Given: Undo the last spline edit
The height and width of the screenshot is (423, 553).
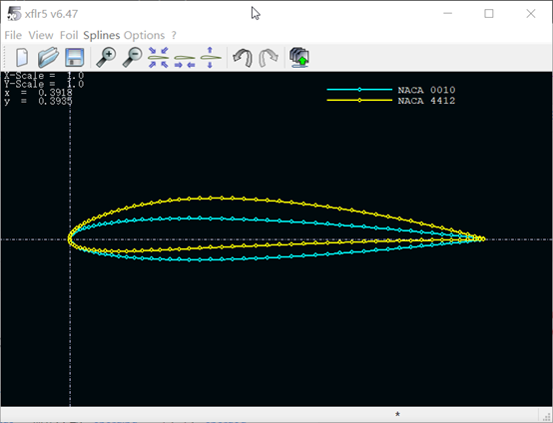Looking at the screenshot, I should pyautogui.click(x=243, y=58).
